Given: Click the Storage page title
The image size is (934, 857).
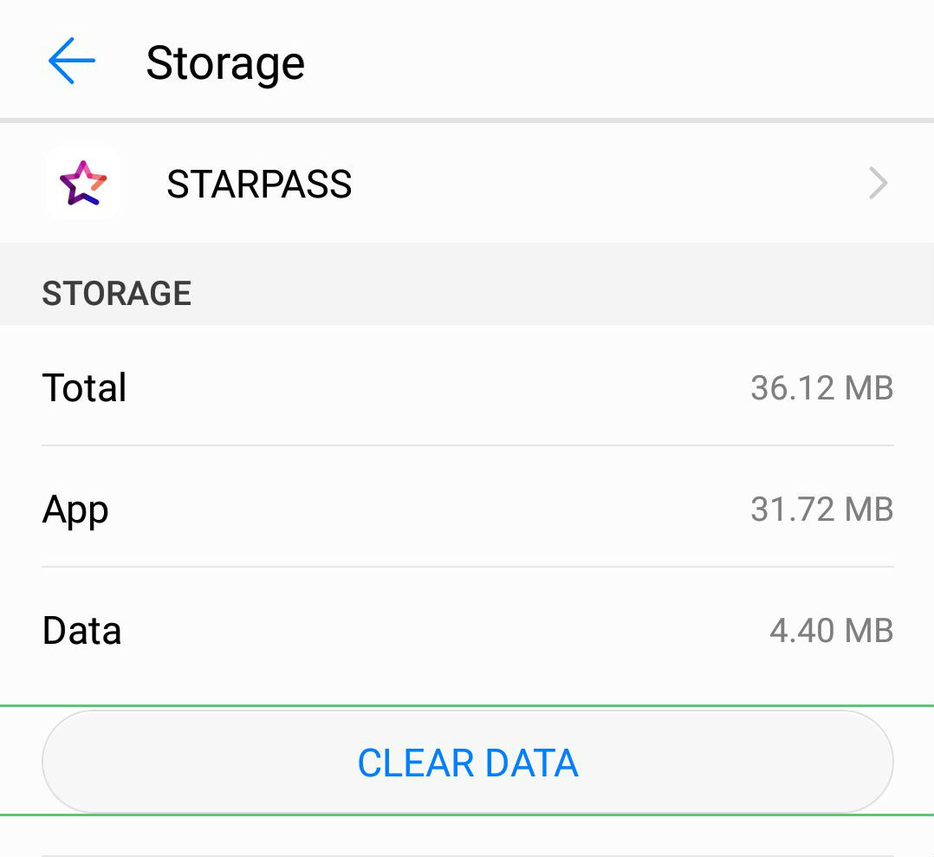Looking at the screenshot, I should [x=225, y=63].
